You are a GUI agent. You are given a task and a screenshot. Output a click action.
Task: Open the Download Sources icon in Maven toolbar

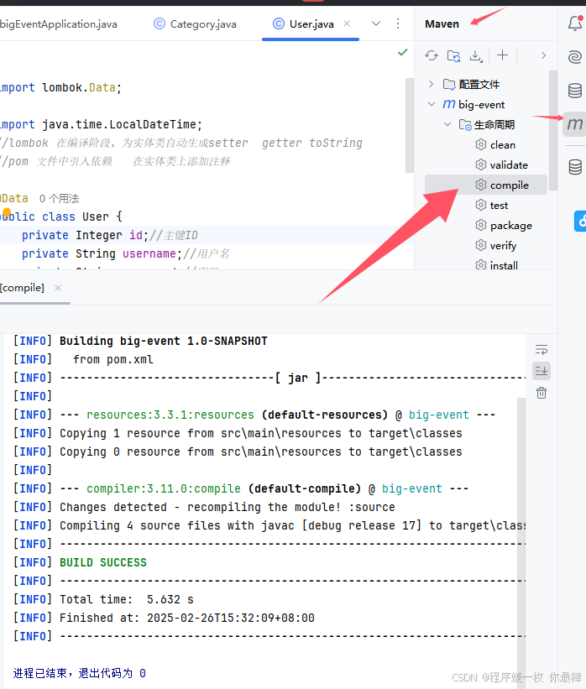tap(476, 55)
